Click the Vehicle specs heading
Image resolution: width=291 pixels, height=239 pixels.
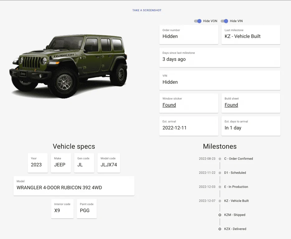(x=74, y=146)
